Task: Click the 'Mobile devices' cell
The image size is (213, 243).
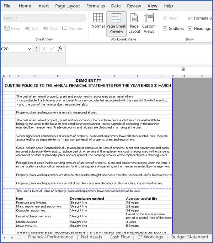Action: point(27,222)
